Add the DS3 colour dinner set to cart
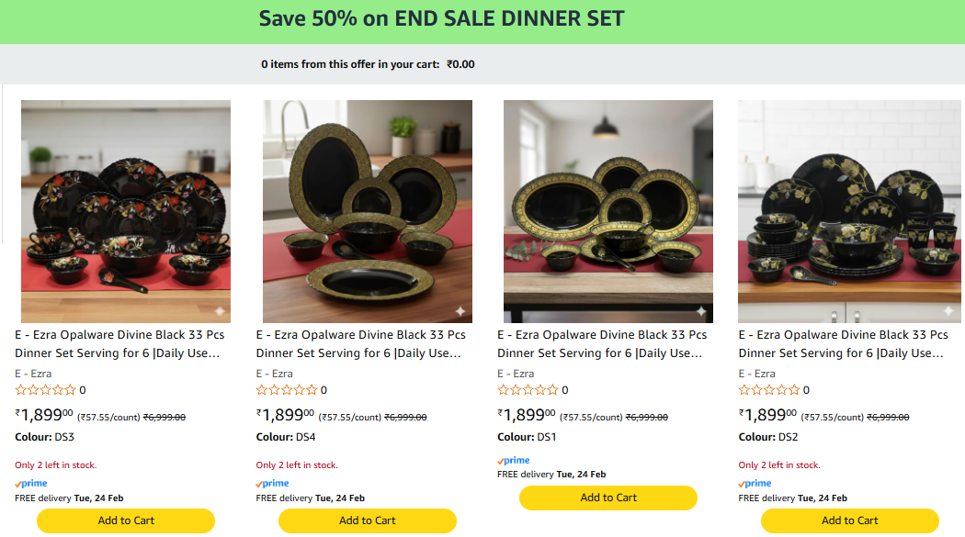Screen dimensions: 965x537 (126, 520)
